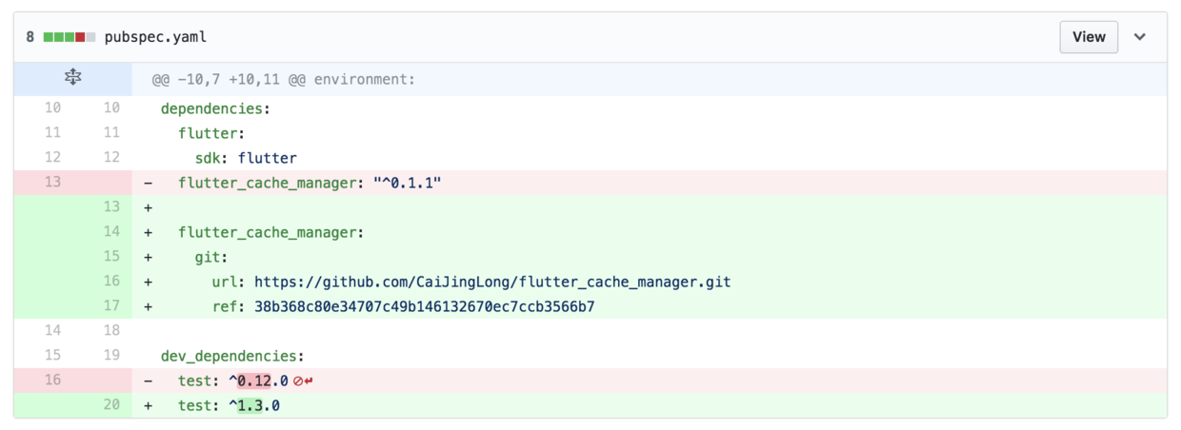Click the dev_dependencies: line

click(232, 356)
